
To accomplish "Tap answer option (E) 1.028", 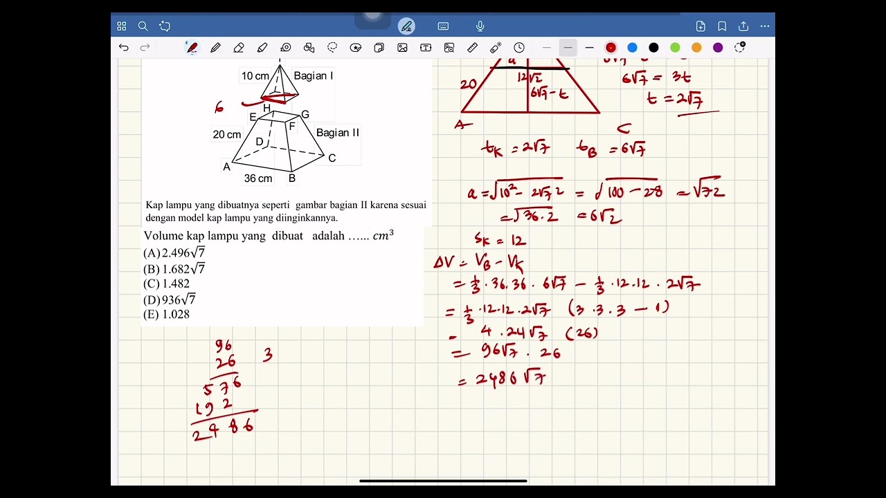I will click(x=166, y=314).
